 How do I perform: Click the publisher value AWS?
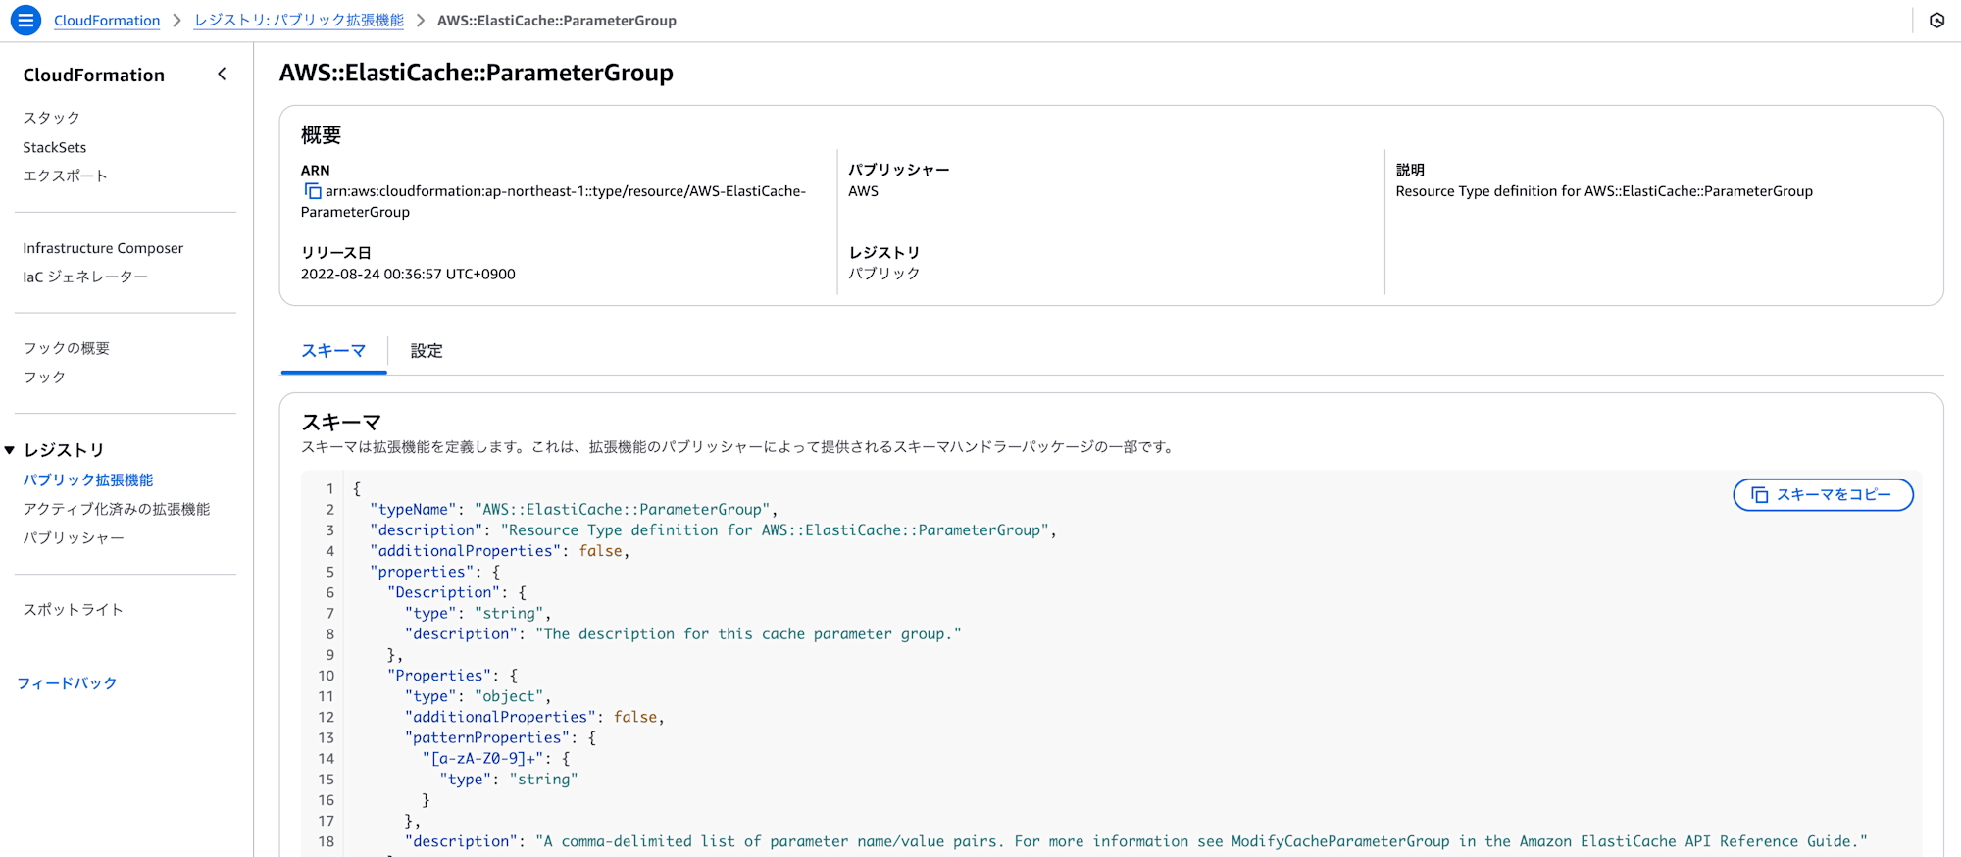coord(864,191)
